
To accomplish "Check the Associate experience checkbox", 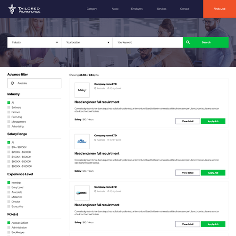I will tap(8, 192).
